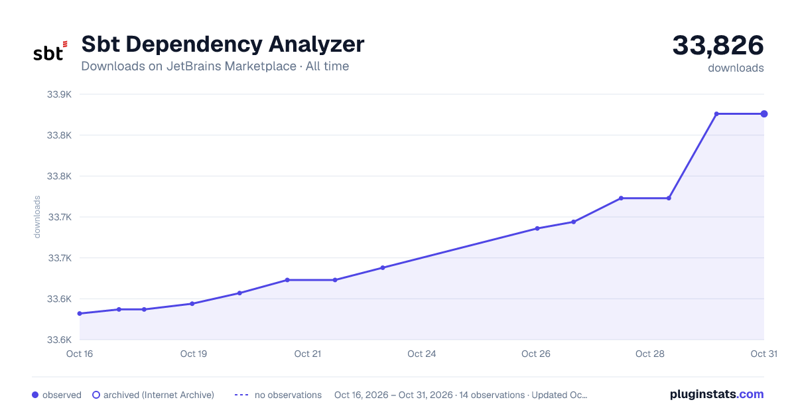Click the dashed no-observations legend line
796x418 pixels.
click(x=241, y=395)
